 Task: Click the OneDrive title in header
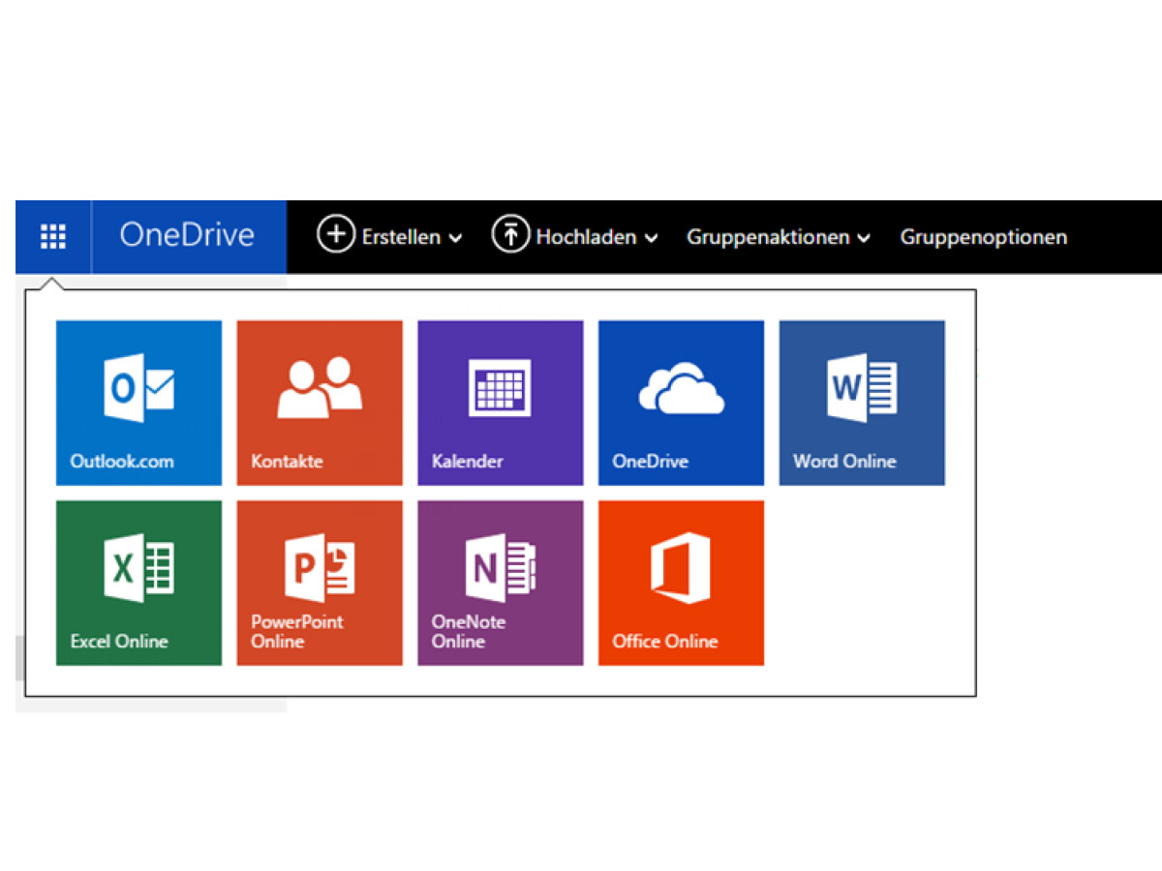(187, 236)
